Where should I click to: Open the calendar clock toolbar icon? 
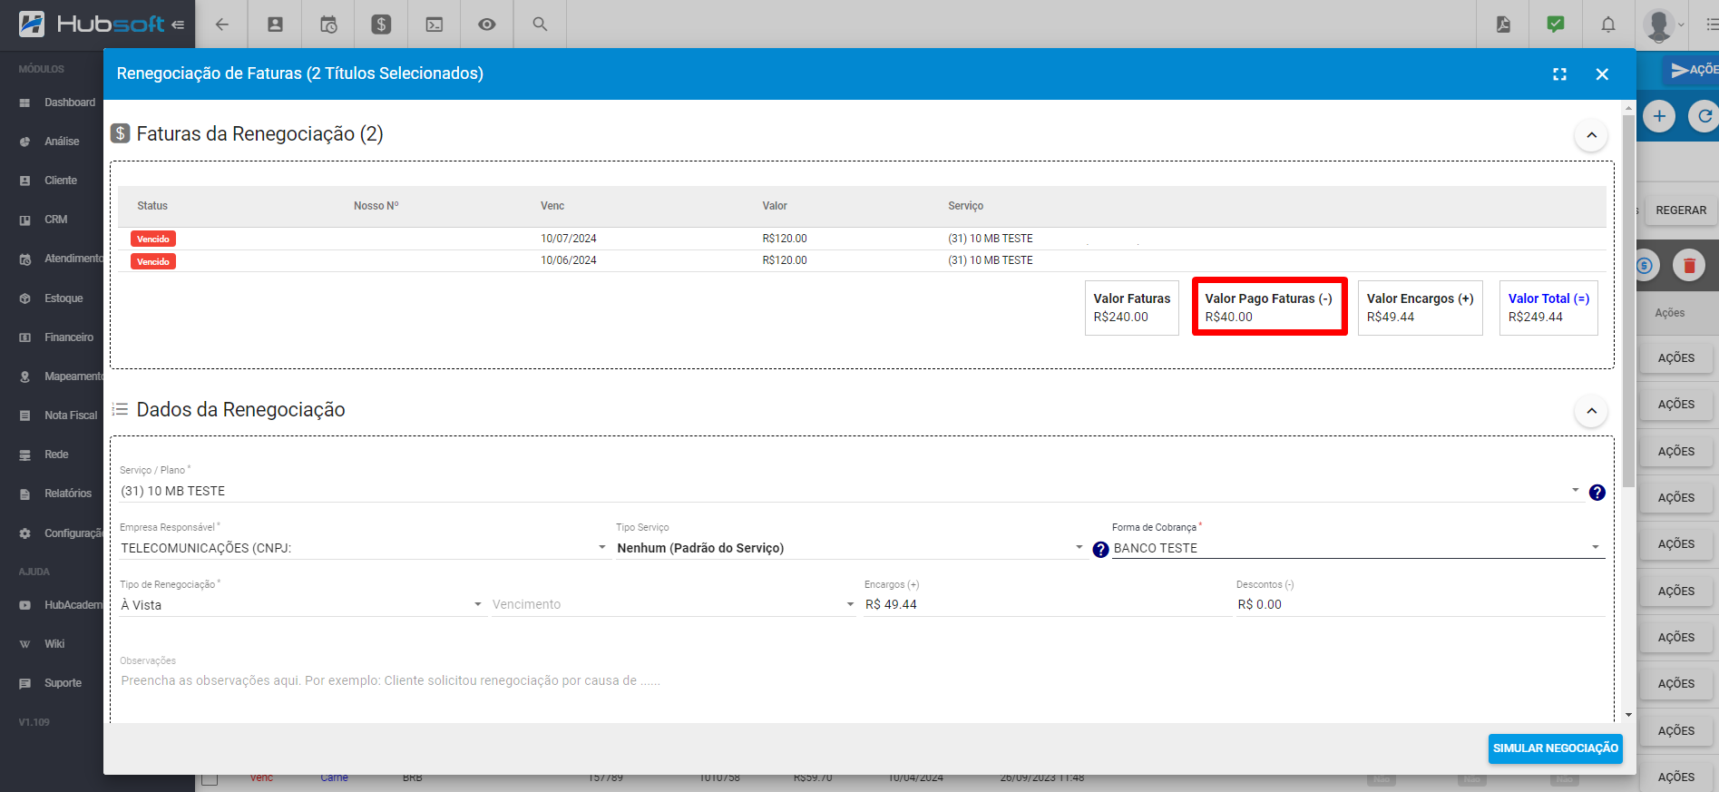pos(328,24)
